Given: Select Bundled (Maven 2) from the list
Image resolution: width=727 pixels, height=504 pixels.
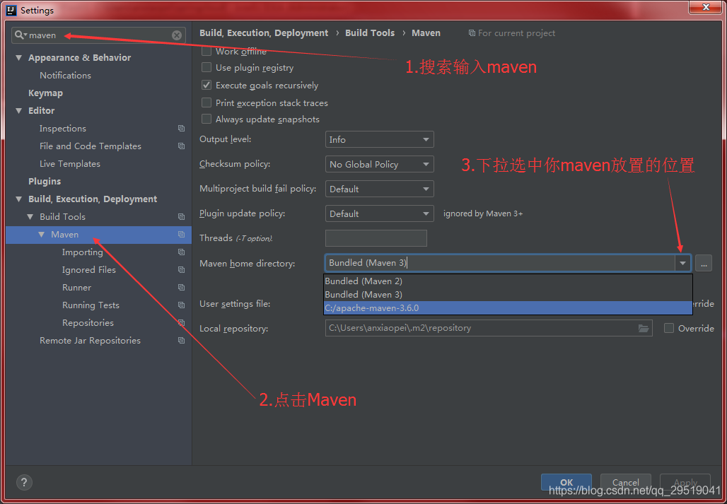Looking at the screenshot, I should (508, 281).
